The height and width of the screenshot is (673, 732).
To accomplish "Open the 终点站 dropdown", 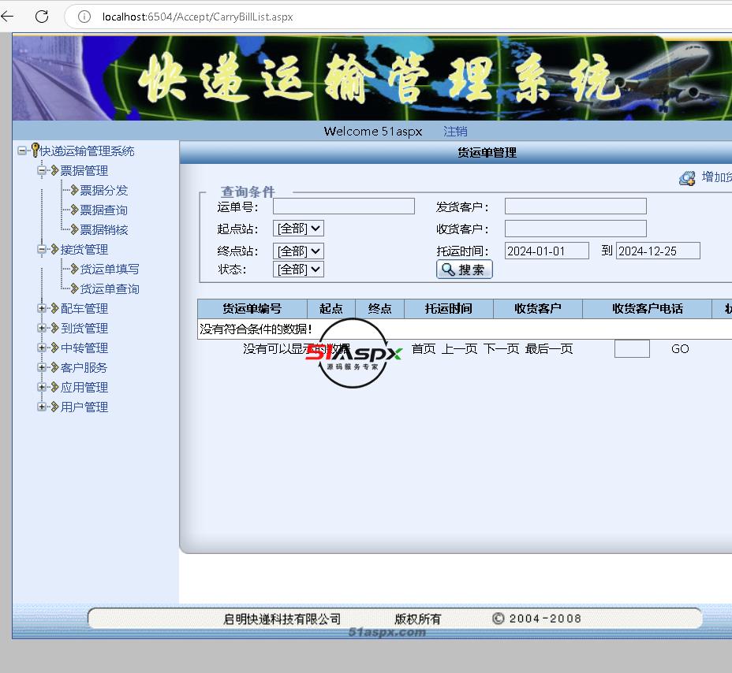I will click(x=298, y=251).
